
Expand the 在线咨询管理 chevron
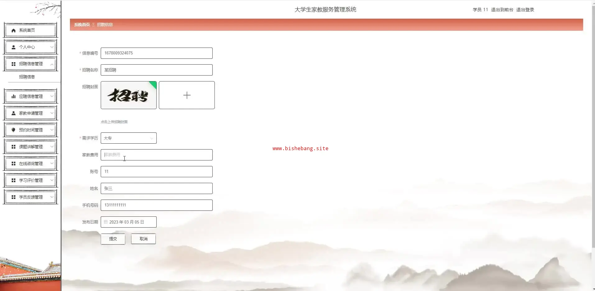52,164
